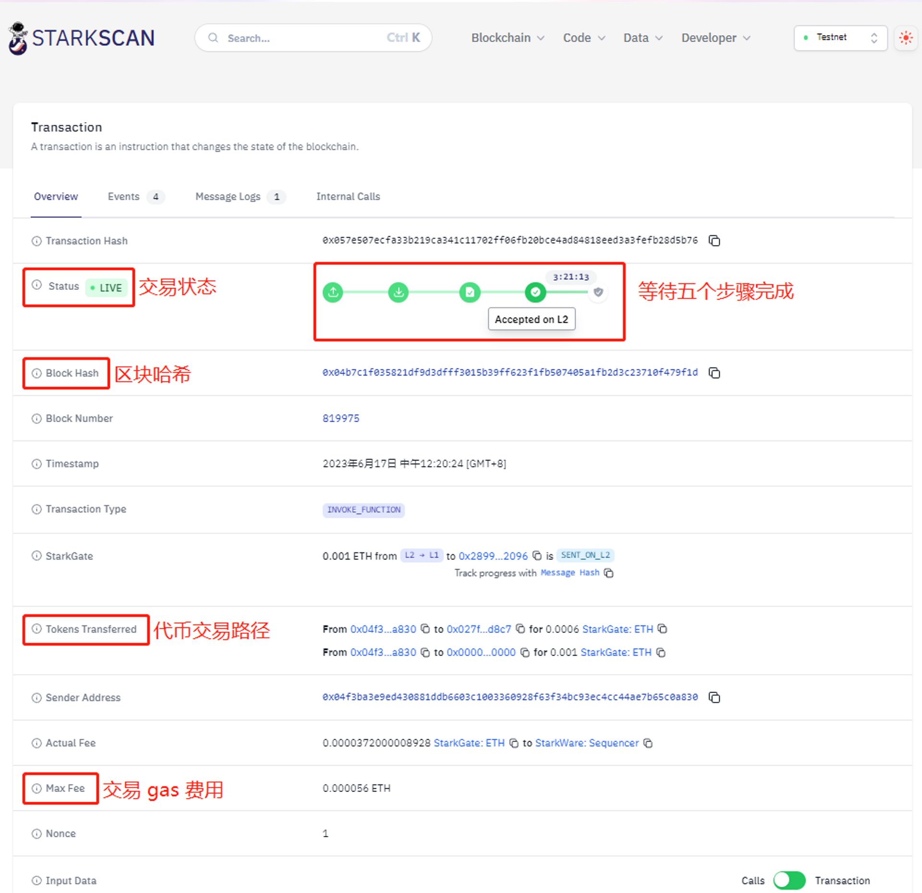The width and height of the screenshot is (922, 893).
Task: Click the sun icon to switch theme
Action: click(906, 37)
